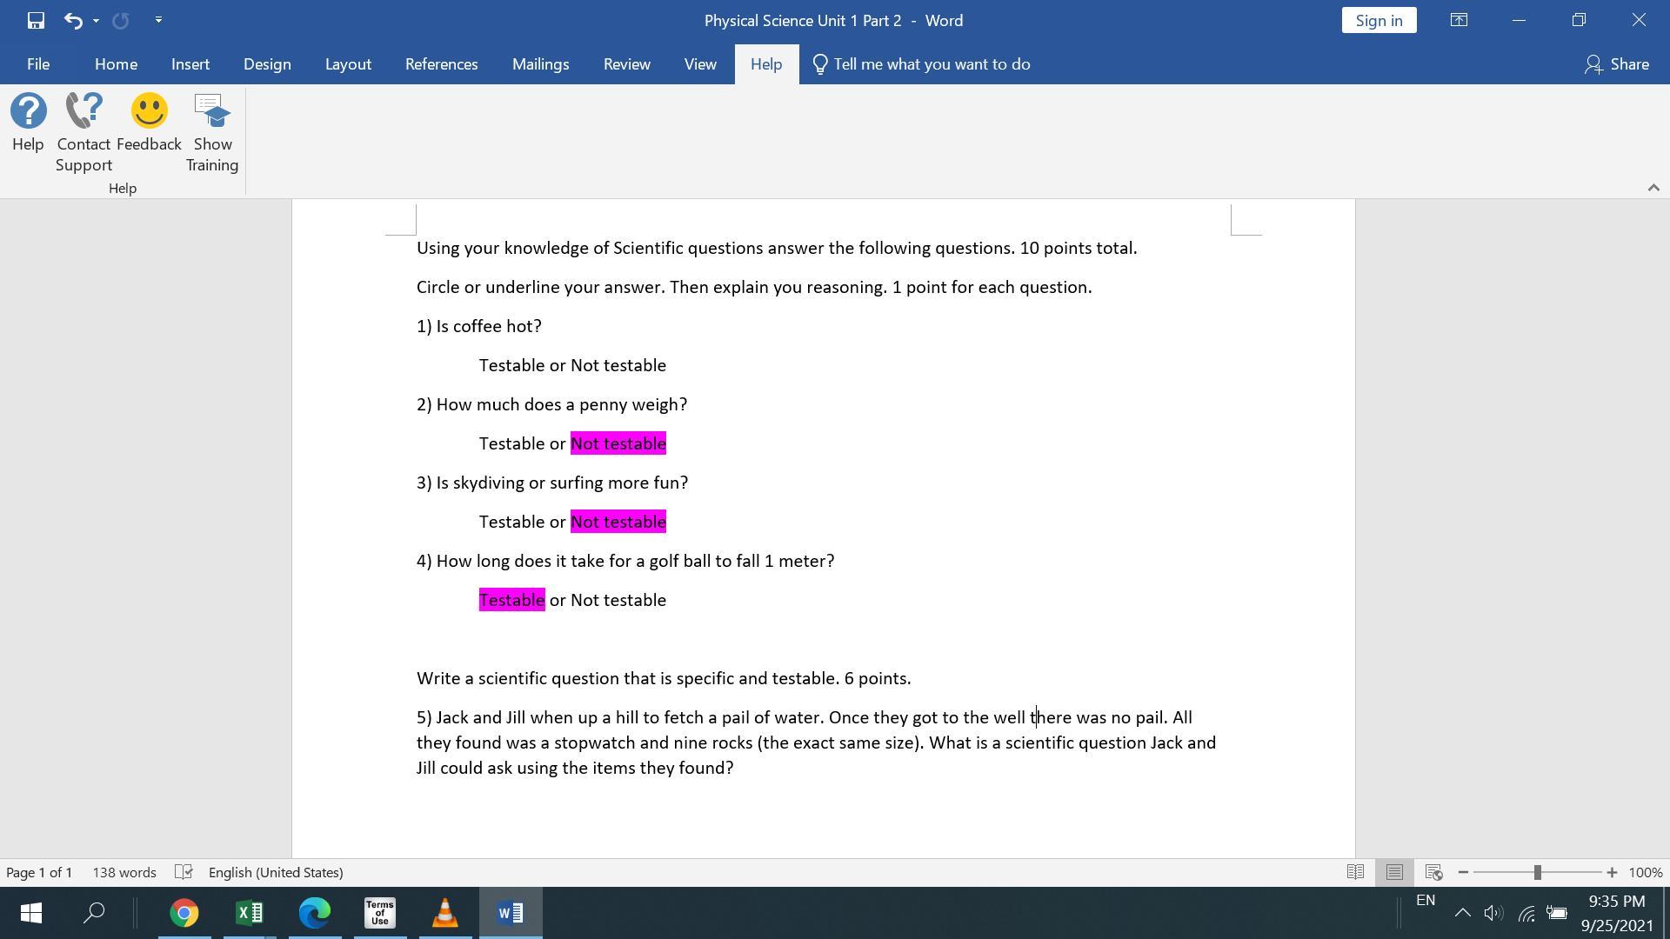Expand the Undo history dropdown arrow
Viewport: 1670px width, 939px height.
pyautogui.click(x=96, y=20)
